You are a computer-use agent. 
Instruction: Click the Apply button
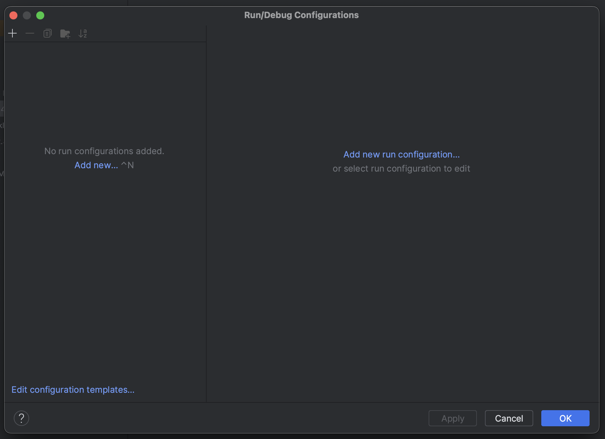(x=453, y=418)
